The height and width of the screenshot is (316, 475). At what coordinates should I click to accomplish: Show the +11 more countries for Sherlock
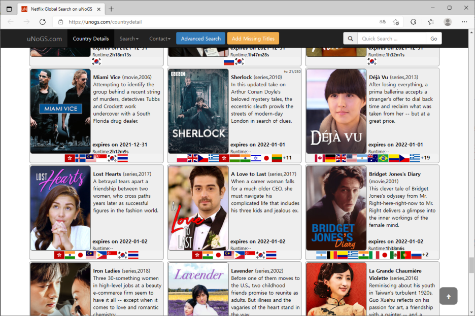[287, 158]
